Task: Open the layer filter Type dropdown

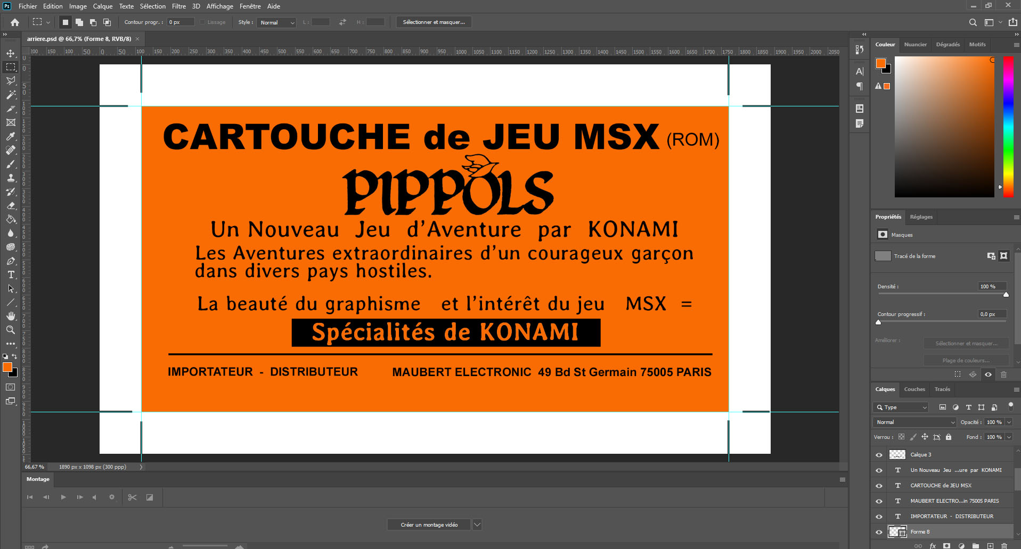Action: pyautogui.click(x=901, y=407)
